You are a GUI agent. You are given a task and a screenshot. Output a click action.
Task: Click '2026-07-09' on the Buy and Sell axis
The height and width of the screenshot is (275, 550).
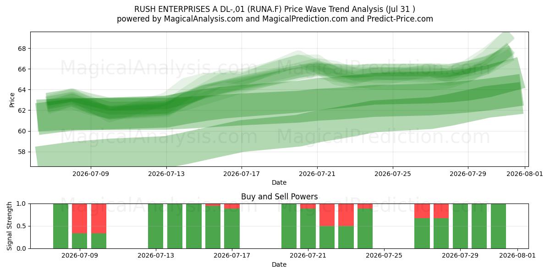pos(80,256)
